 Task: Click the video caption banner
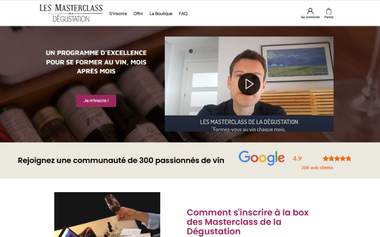[x=249, y=123]
